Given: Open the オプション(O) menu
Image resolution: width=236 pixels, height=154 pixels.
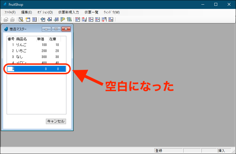Looking at the screenshot, I should [x=45, y=12].
